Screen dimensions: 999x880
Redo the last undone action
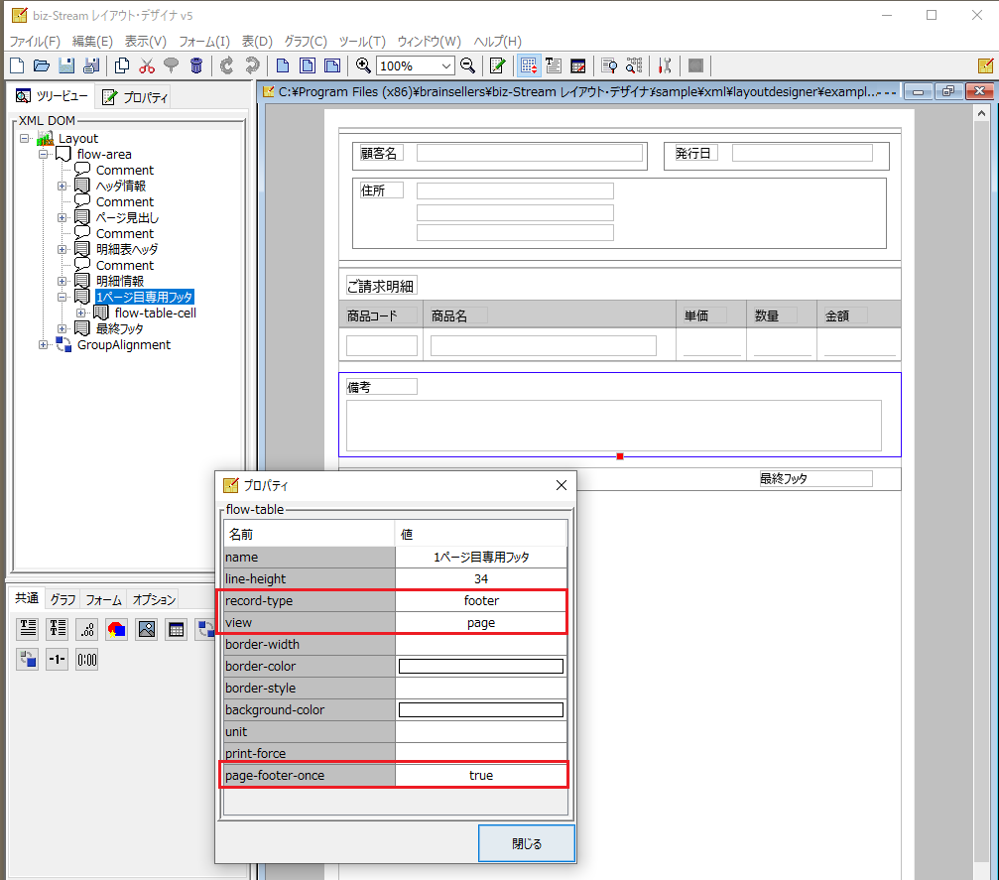click(252, 65)
